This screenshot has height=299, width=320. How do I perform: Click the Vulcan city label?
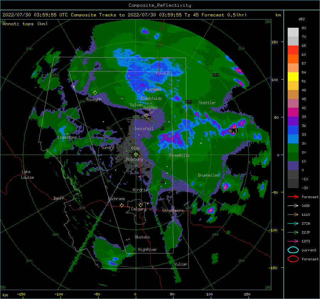181,264
